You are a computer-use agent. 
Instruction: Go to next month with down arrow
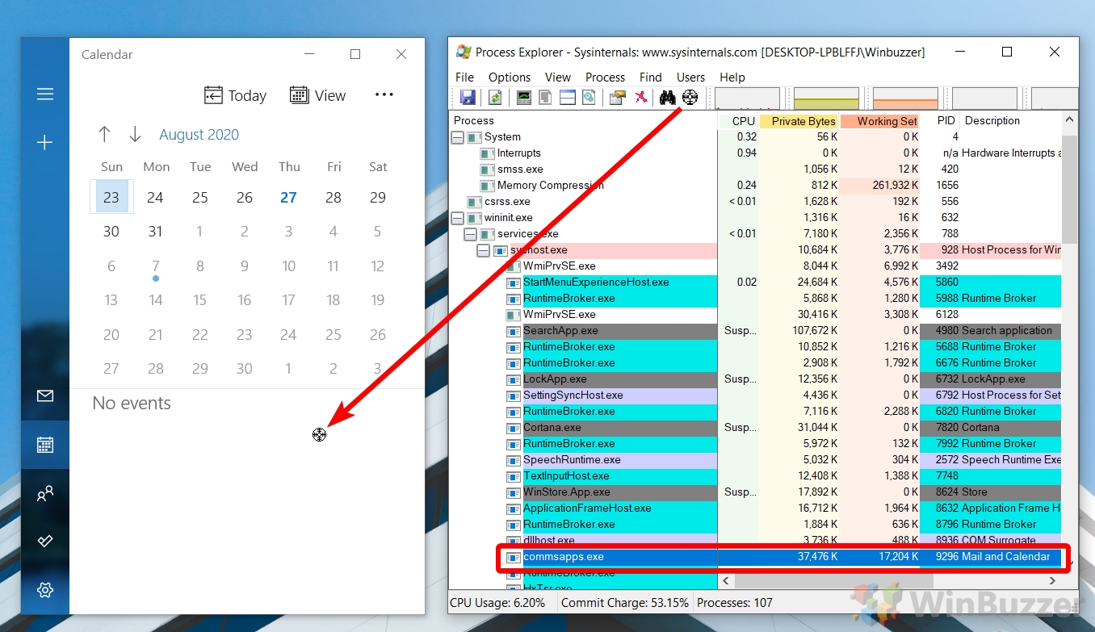[x=135, y=134]
